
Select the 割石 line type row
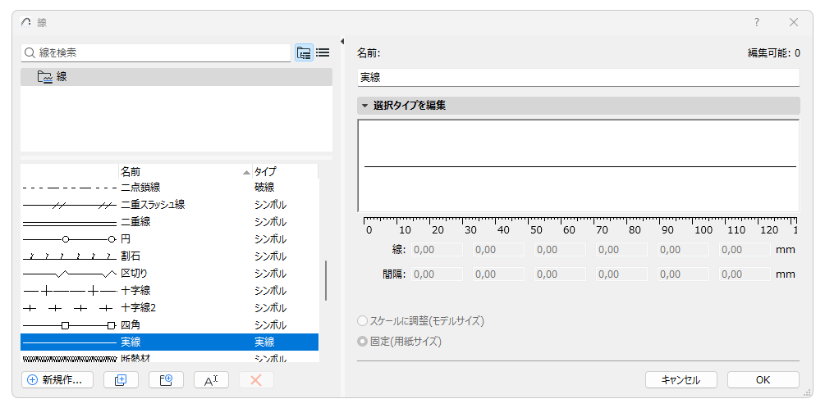click(169, 256)
